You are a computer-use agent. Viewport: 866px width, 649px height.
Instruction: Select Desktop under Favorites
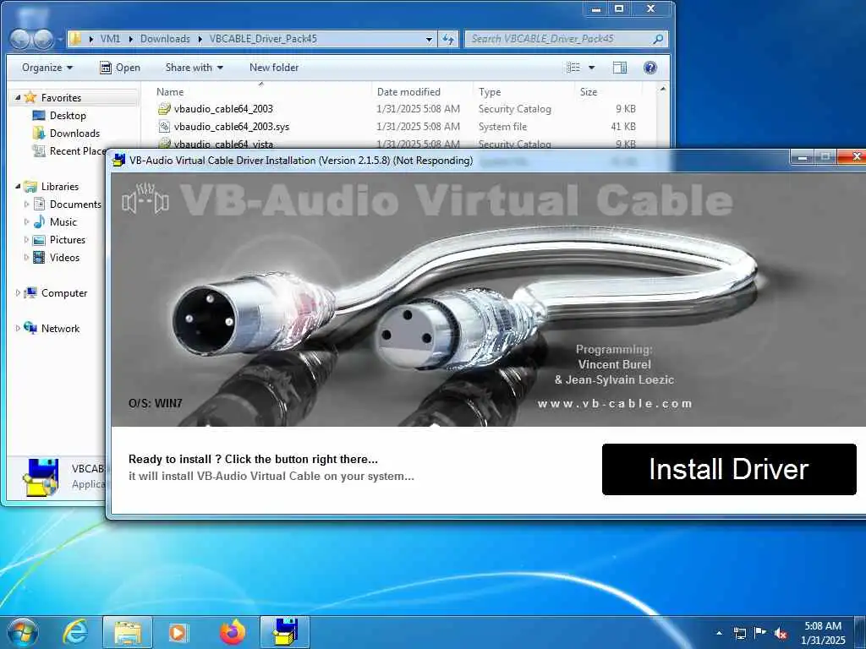tap(68, 115)
